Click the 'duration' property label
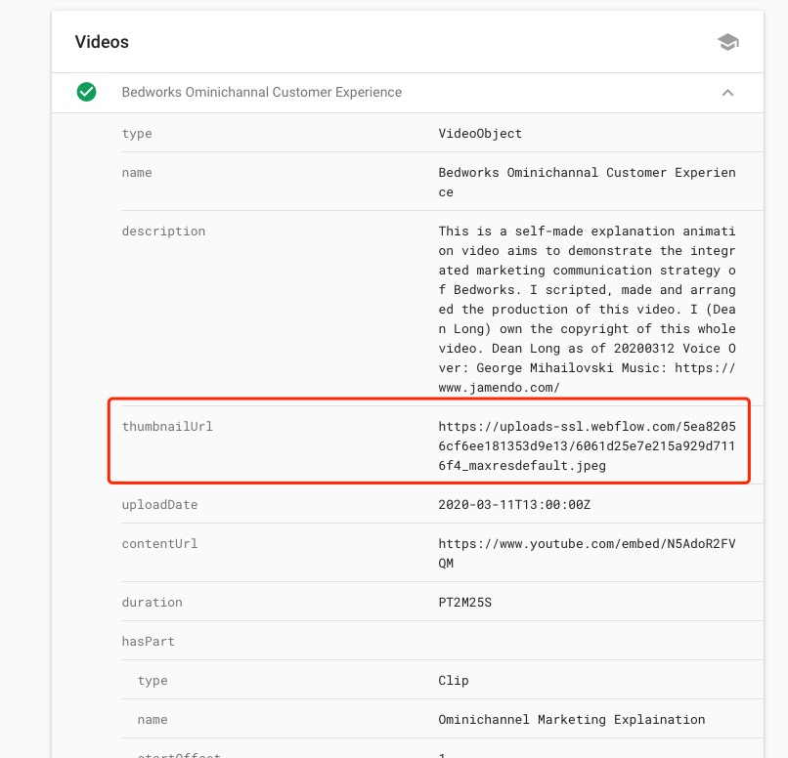 (x=152, y=603)
